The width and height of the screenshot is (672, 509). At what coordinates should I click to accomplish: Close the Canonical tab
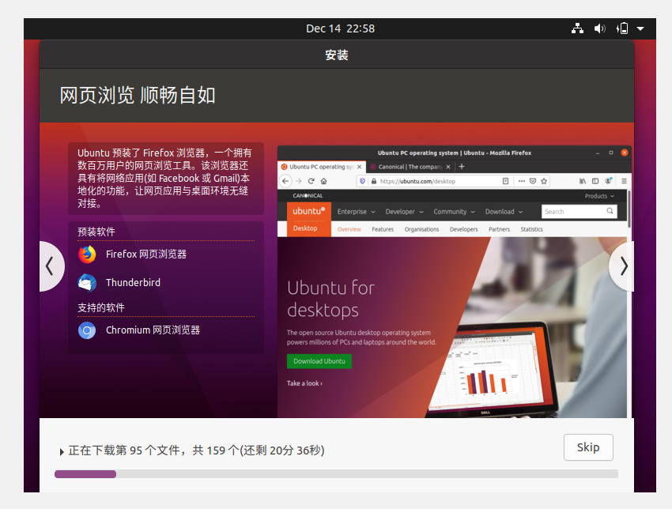click(x=448, y=167)
